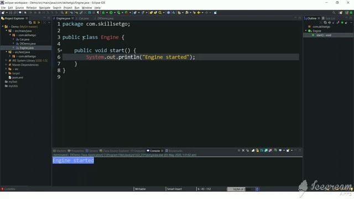Image resolution: width=354 pixels, height=199 pixels.
Task: Click the Open Type toolbar icon
Action: (x=151, y=13)
